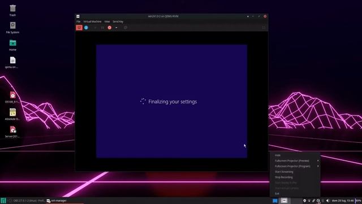Open the volume speaker tray icon
Screen dimensions: 362x204
click(x=328, y=201)
